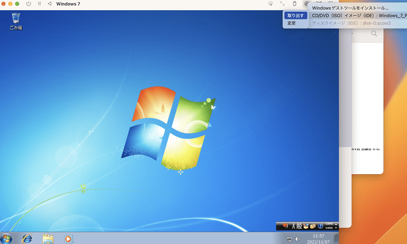Open IME help question mark icon
The height and width of the screenshot is (244, 407).
pos(321,226)
